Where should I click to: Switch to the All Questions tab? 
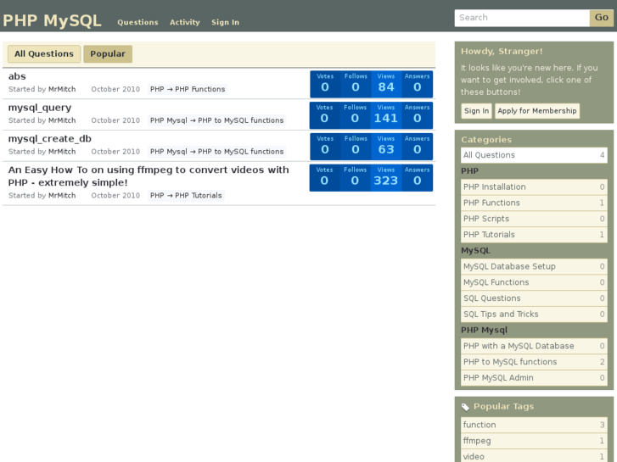(x=44, y=54)
